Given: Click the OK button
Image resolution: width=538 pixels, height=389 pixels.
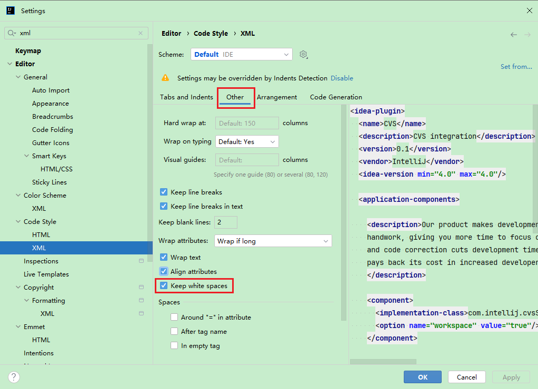Looking at the screenshot, I should pyautogui.click(x=422, y=377).
